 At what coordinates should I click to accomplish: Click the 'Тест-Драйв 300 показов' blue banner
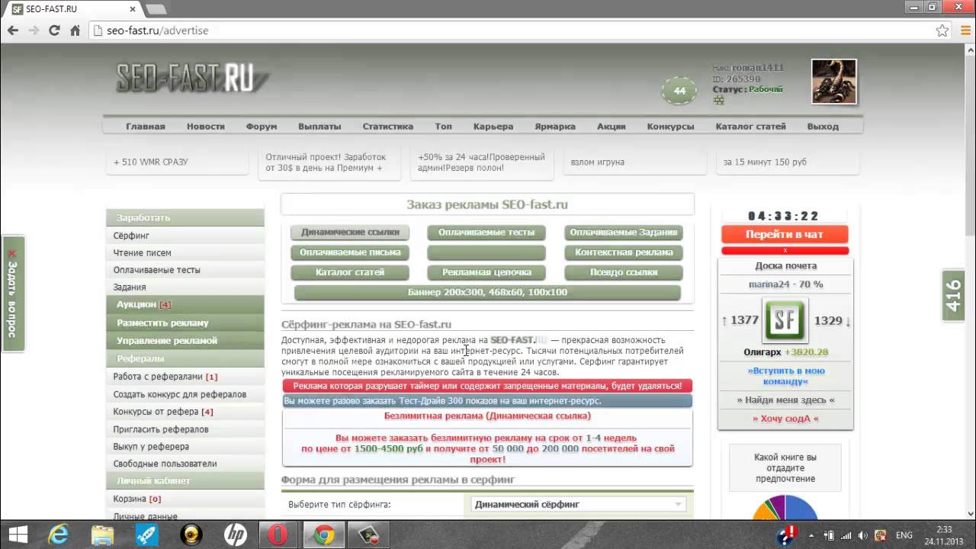pos(487,400)
